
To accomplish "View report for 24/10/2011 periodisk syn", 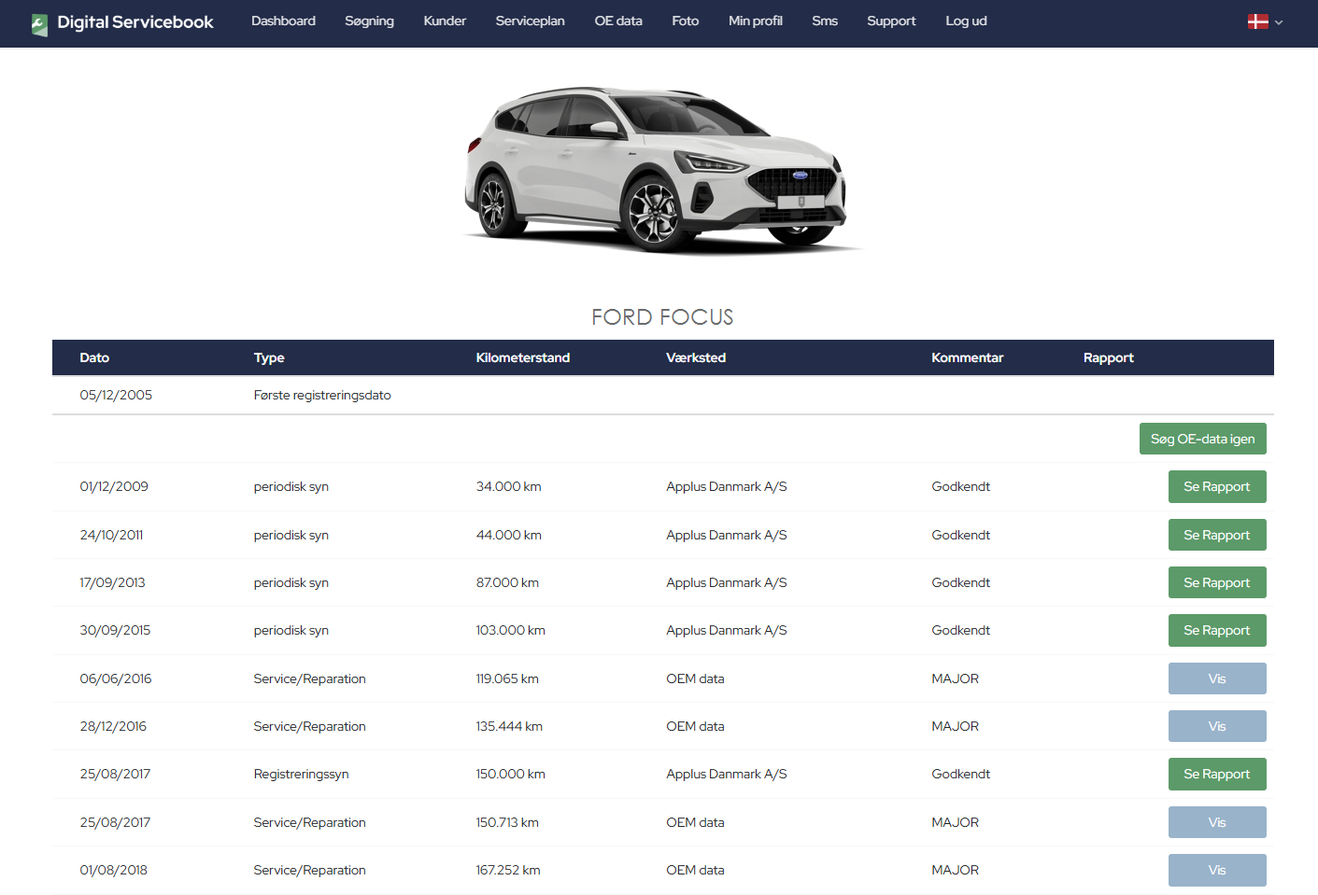I will pyautogui.click(x=1216, y=535).
